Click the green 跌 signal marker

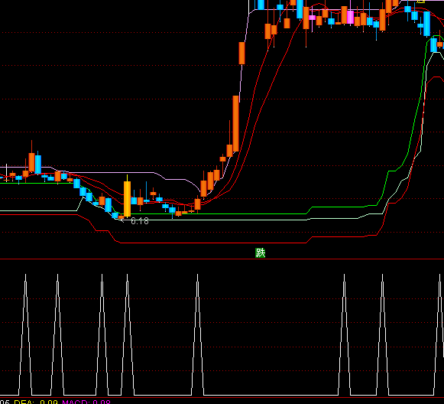click(261, 252)
